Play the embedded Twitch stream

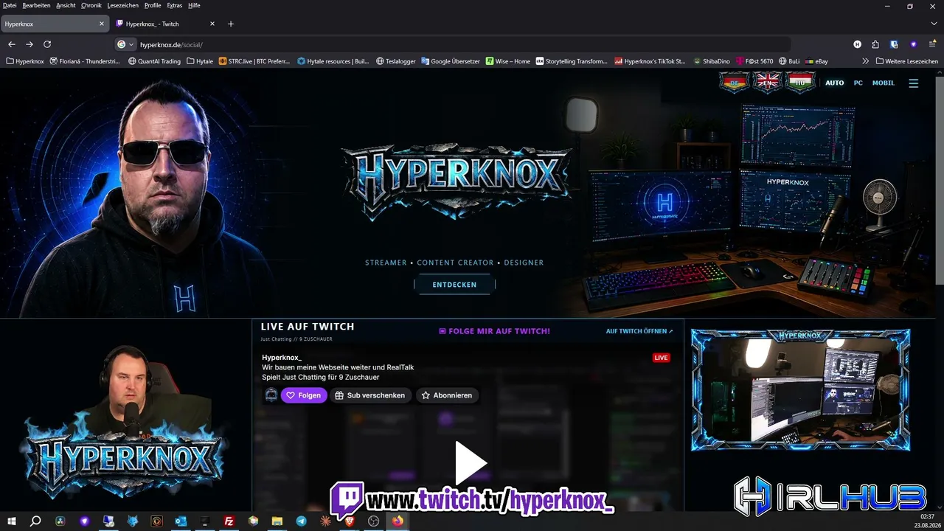[470, 462]
